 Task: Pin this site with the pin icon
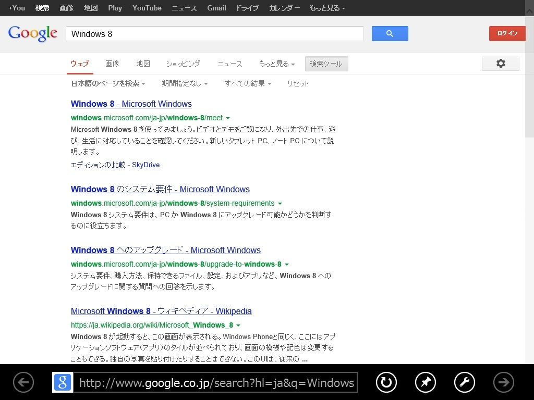(x=426, y=382)
